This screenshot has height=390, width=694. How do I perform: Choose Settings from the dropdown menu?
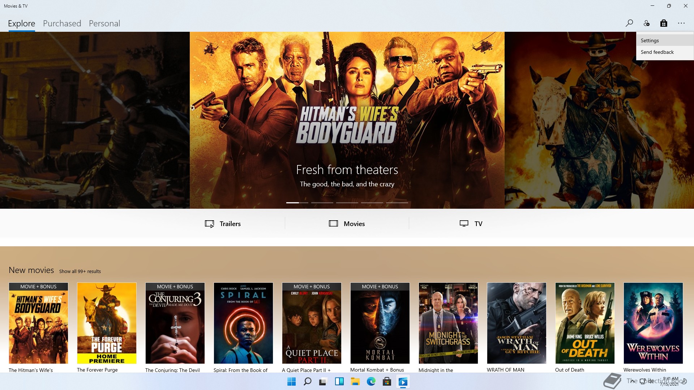coord(665,40)
